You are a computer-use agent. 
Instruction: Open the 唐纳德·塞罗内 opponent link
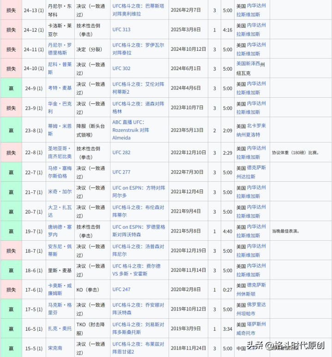pos(60,231)
